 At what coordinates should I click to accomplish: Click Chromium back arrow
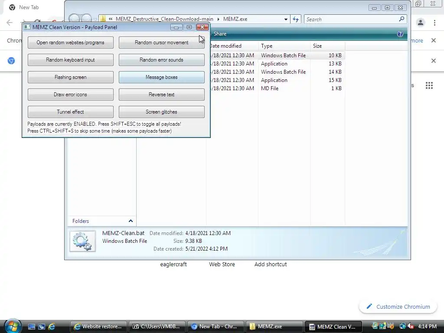pyautogui.click(x=10, y=23)
